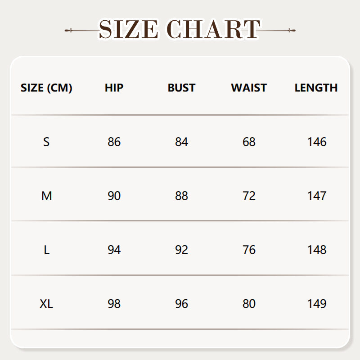Select the WAIST column header

click(249, 88)
